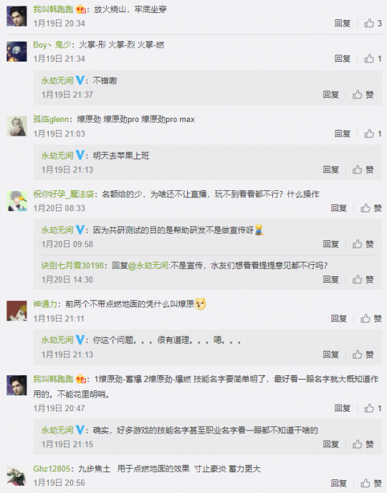The image size is (387, 493).
Task: Like 祝你好孕_魔法袋's comment about 直播
Action: pos(371,208)
